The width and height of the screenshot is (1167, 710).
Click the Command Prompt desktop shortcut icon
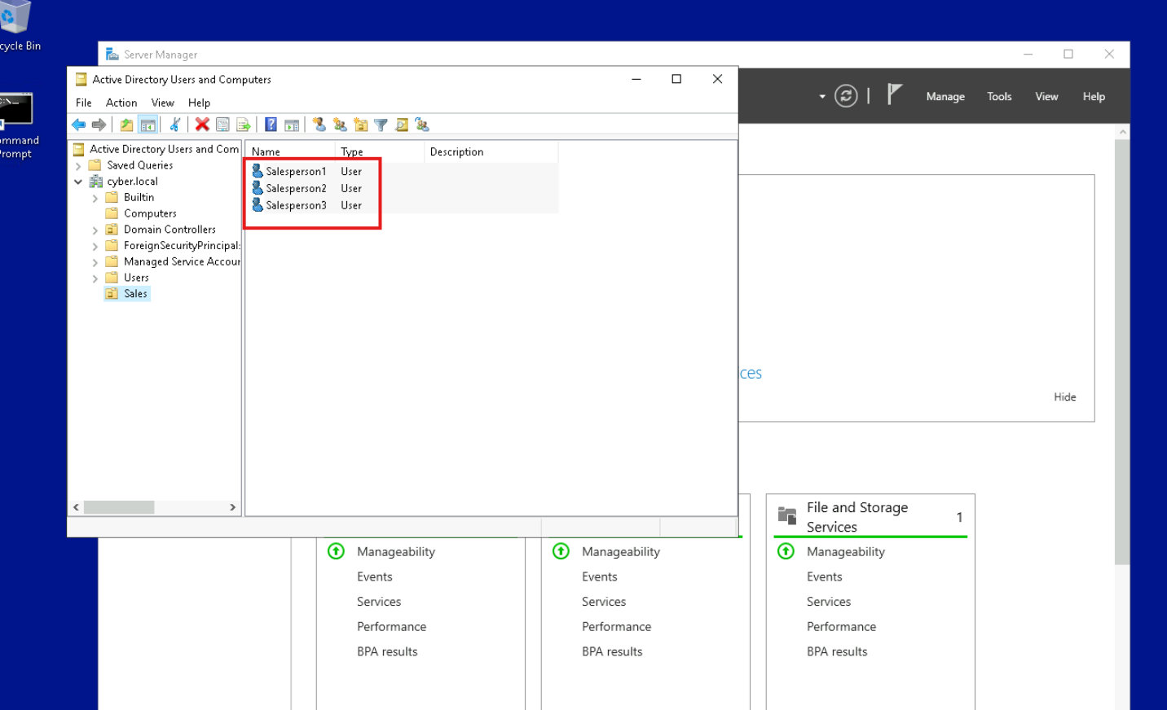[x=15, y=109]
